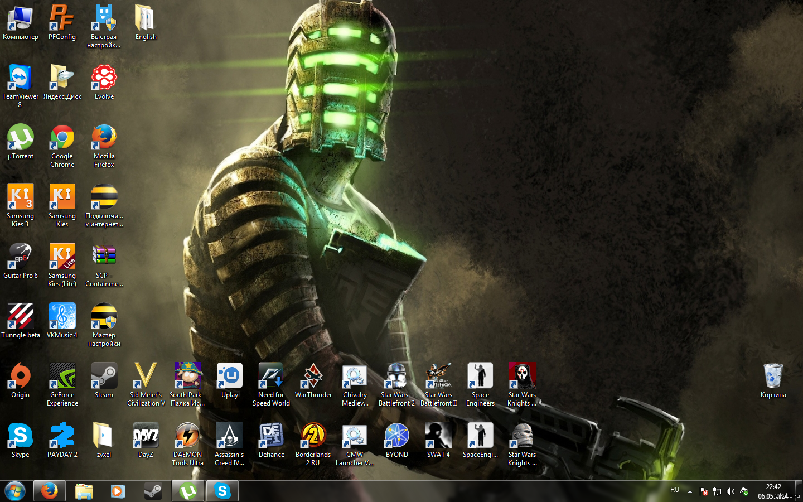
Task: Click the DayZ desktop shortcut
Action: [146, 441]
